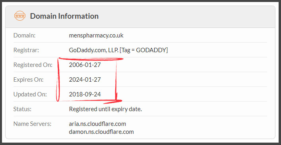Click the orange www globe icon

pyautogui.click(x=20, y=16)
